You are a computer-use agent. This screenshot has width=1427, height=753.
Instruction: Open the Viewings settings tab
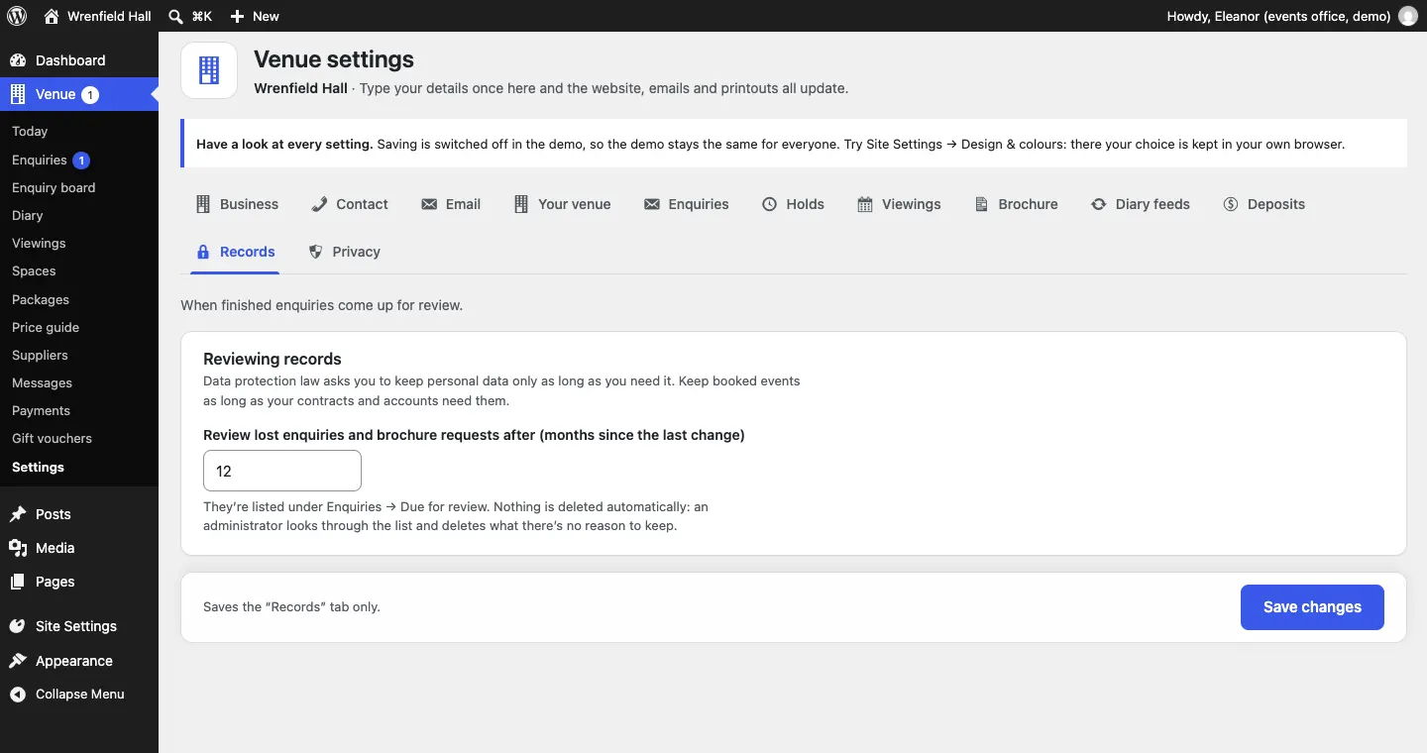[x=899, y=204]
